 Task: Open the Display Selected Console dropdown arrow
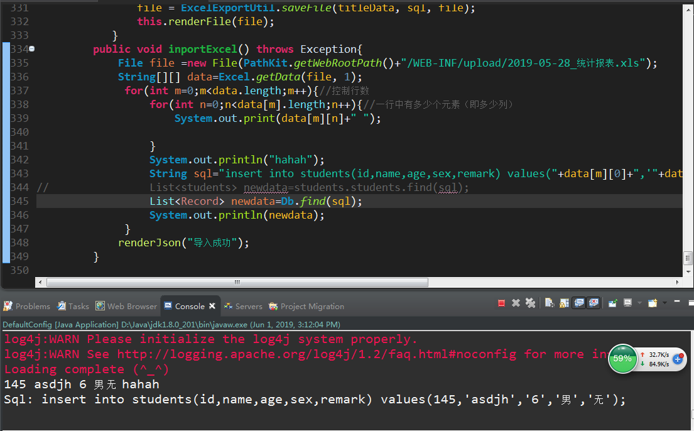[638, 303]
